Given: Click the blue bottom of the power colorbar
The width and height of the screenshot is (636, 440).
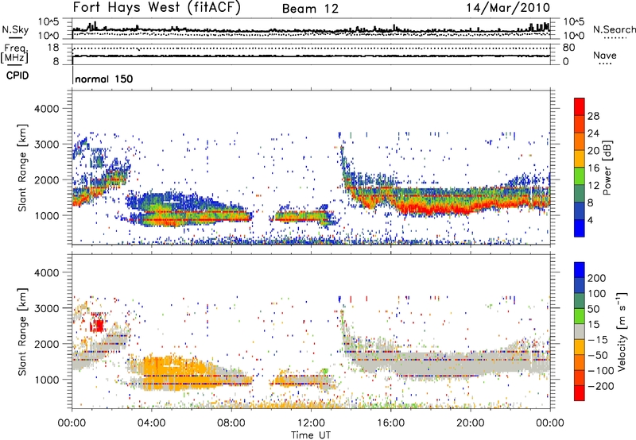Looking at the screenshot, I should [x=580, y=228].
